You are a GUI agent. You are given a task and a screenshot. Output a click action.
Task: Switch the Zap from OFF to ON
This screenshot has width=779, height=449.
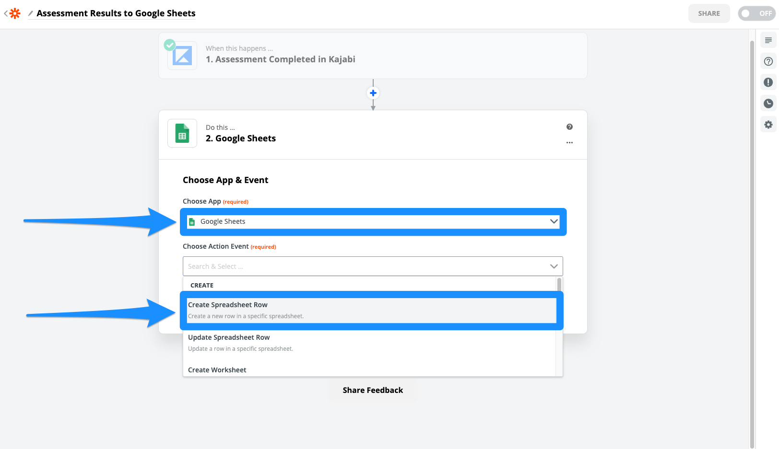coord(756,13)
